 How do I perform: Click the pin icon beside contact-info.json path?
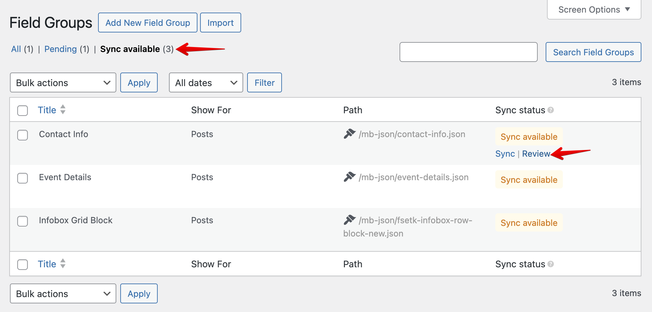pos(350,134)
